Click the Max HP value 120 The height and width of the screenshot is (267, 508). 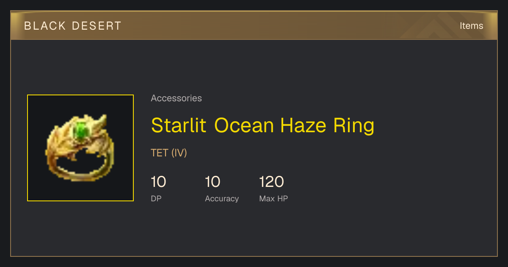click(x=271, y=182)
